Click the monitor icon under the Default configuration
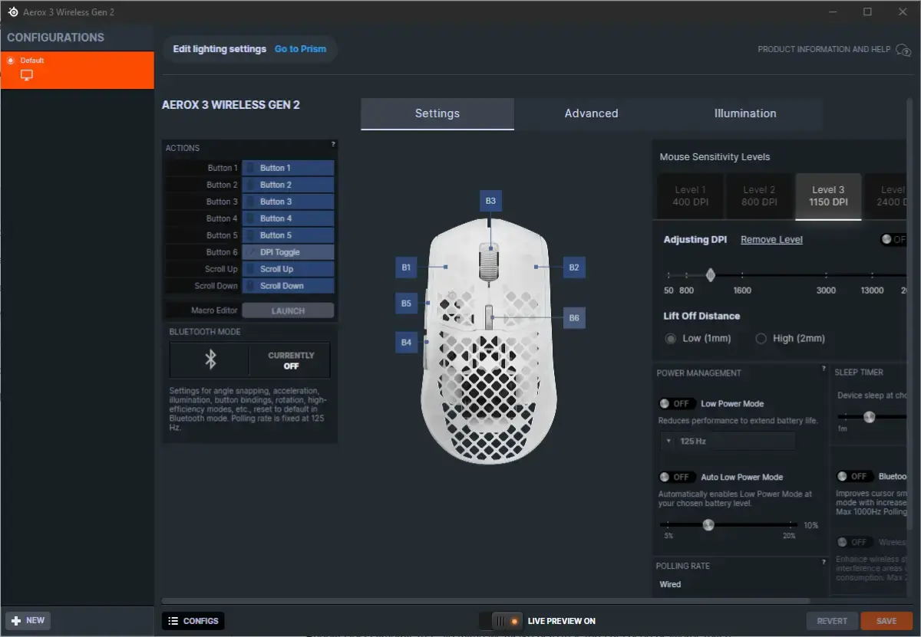The image size is (921, 637). click(x=27, y=75)
